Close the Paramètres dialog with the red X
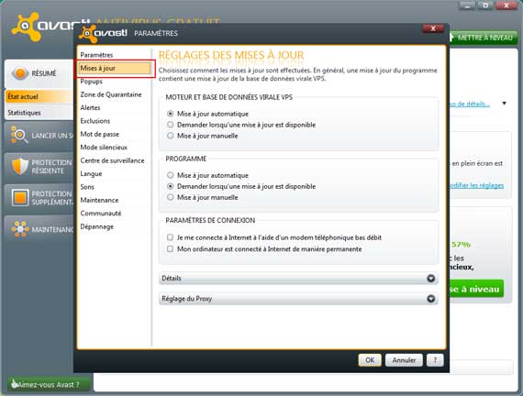This screenshot has height=396, width=523. point(432,28)
